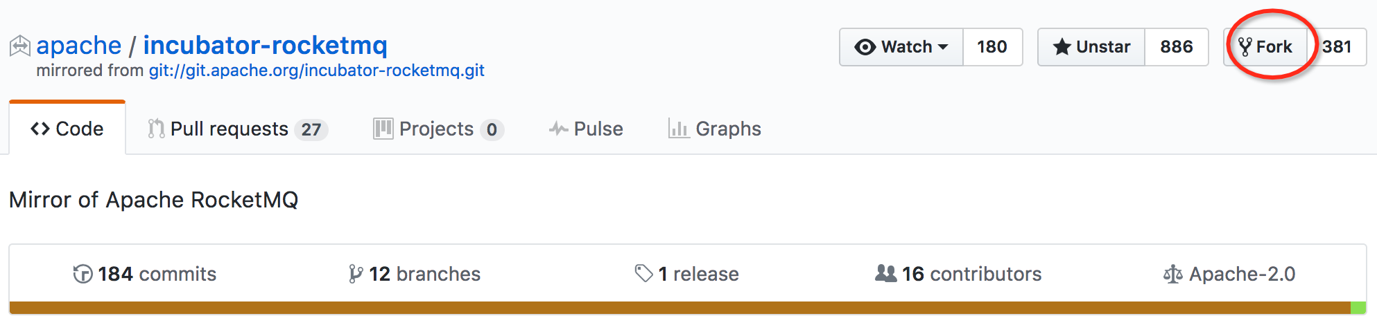View the 886 stargazers count
The image size is (1377, 325).
1176,47
